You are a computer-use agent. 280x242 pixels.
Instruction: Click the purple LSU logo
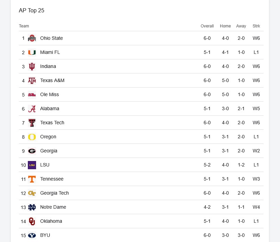(32, 165)
